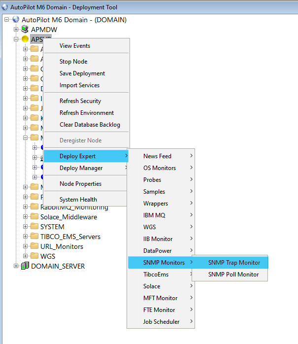Select the URL_Monitors tree label
298x344 pixels.
pyautogui.click(x=62, y=246)
